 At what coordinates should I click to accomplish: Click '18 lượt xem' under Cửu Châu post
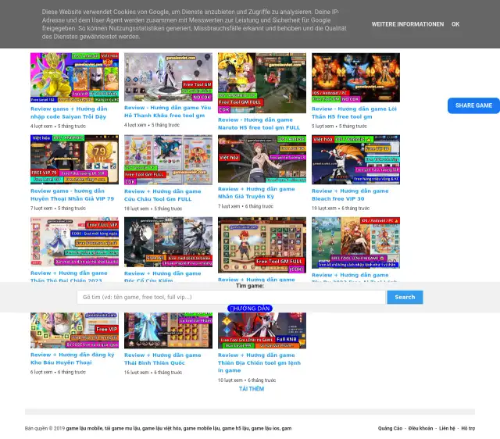pos(136,209)
